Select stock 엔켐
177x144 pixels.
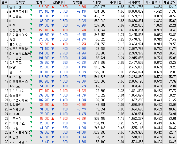pyautogui.click(x=12, y=26)
